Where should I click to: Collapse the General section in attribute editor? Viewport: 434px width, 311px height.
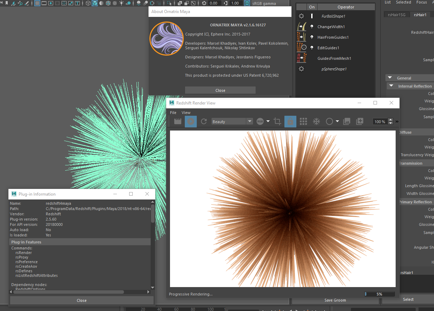(x=390, y=78)
